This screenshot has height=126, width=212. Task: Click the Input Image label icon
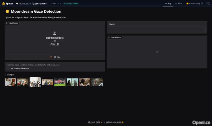pyautogui.click(x=7, y=23)
